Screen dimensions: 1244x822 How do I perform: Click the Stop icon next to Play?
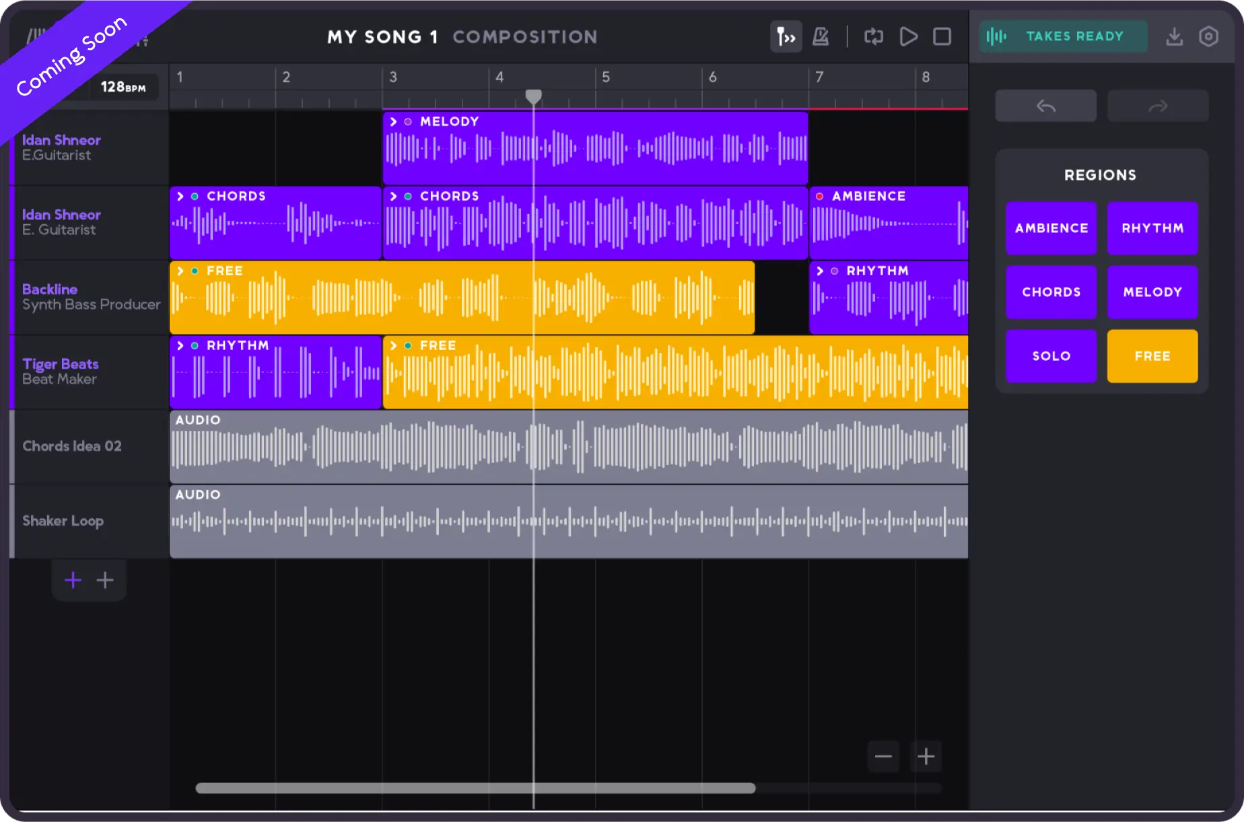[x=942, y=37]
